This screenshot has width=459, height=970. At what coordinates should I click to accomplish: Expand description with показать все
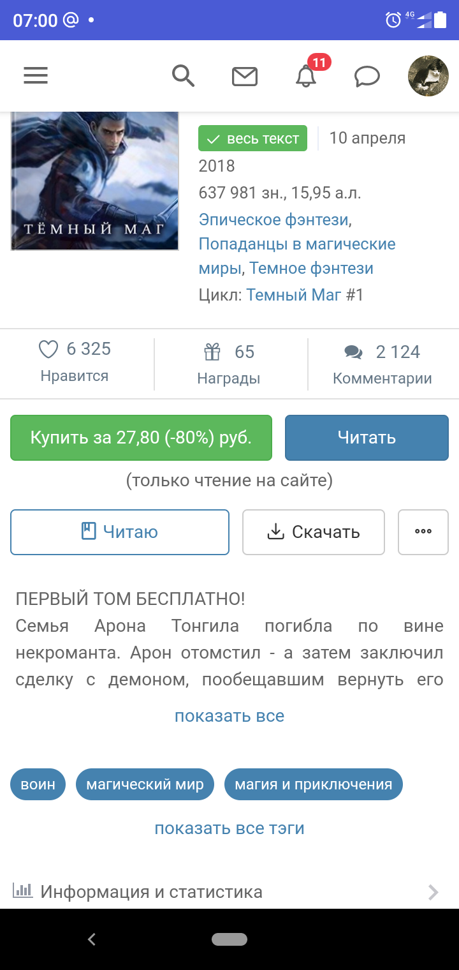229,716
